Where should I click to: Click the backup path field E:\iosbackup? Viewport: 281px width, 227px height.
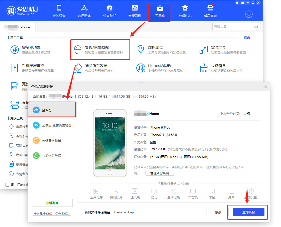tap(159, 212)
